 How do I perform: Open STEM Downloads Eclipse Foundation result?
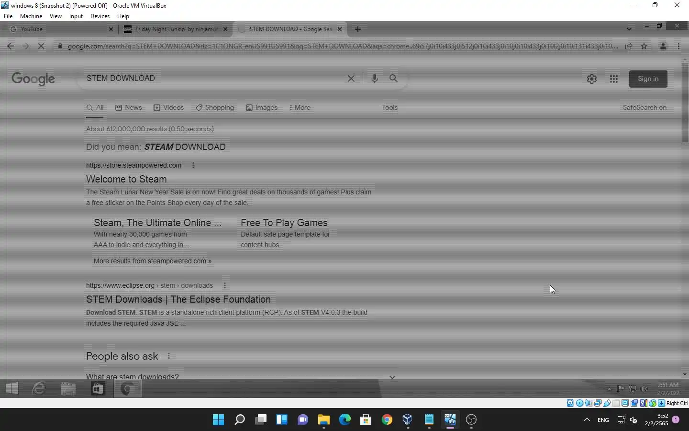coord(178,299)
